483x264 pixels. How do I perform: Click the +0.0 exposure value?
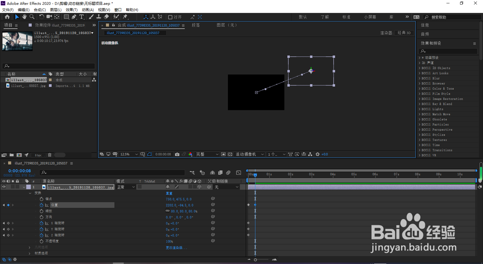coord(325,154)
